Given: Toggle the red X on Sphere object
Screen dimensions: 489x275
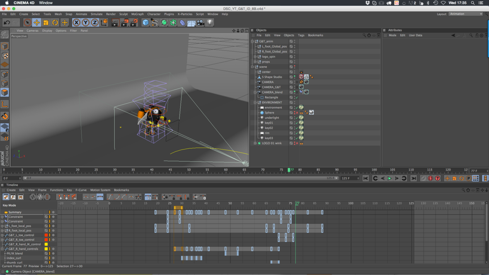Looking at the screenshot, I should tap(297, 113).
